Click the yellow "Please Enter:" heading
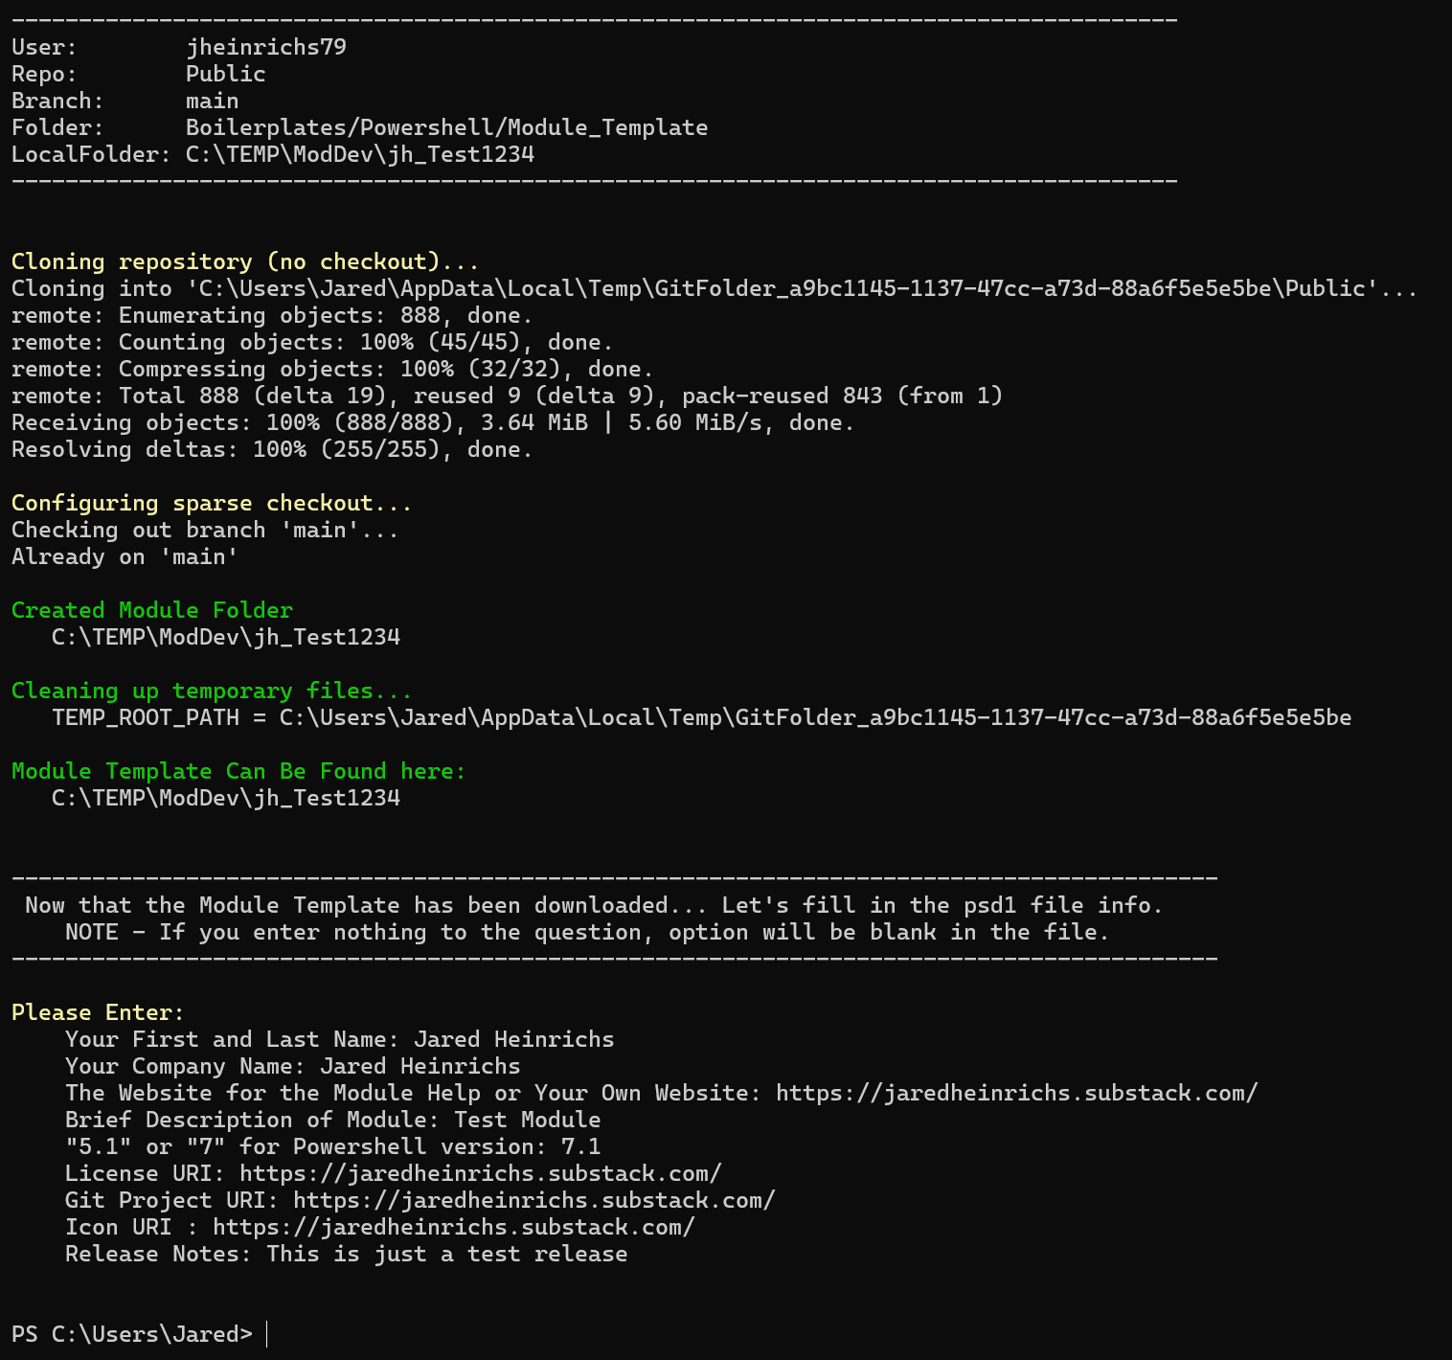This screenshot has width=1452, height=1360. coord(98,1012)
